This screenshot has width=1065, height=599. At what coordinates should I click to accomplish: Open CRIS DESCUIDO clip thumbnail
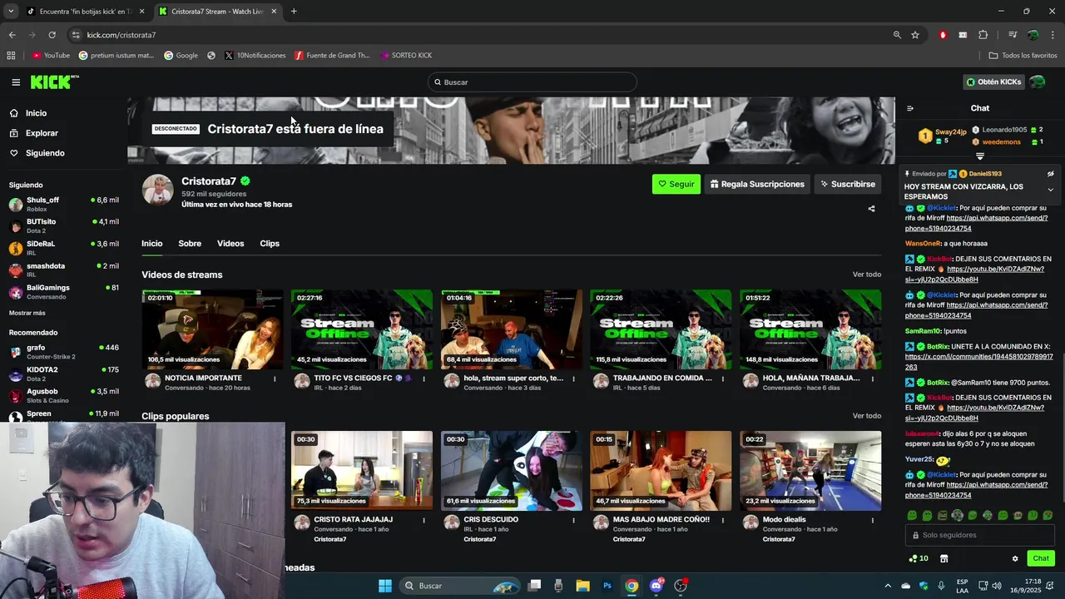pyautogui.click(x=512, y=471)
